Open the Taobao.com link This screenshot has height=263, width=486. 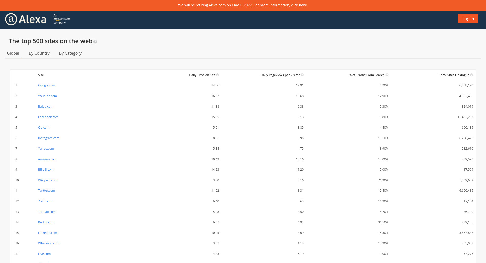[47, 212]
